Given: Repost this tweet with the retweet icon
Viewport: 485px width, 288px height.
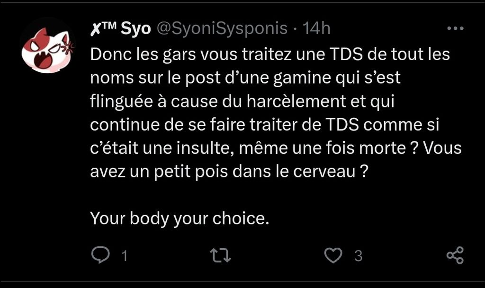Looking at the screenshot, I should (220, 255).
